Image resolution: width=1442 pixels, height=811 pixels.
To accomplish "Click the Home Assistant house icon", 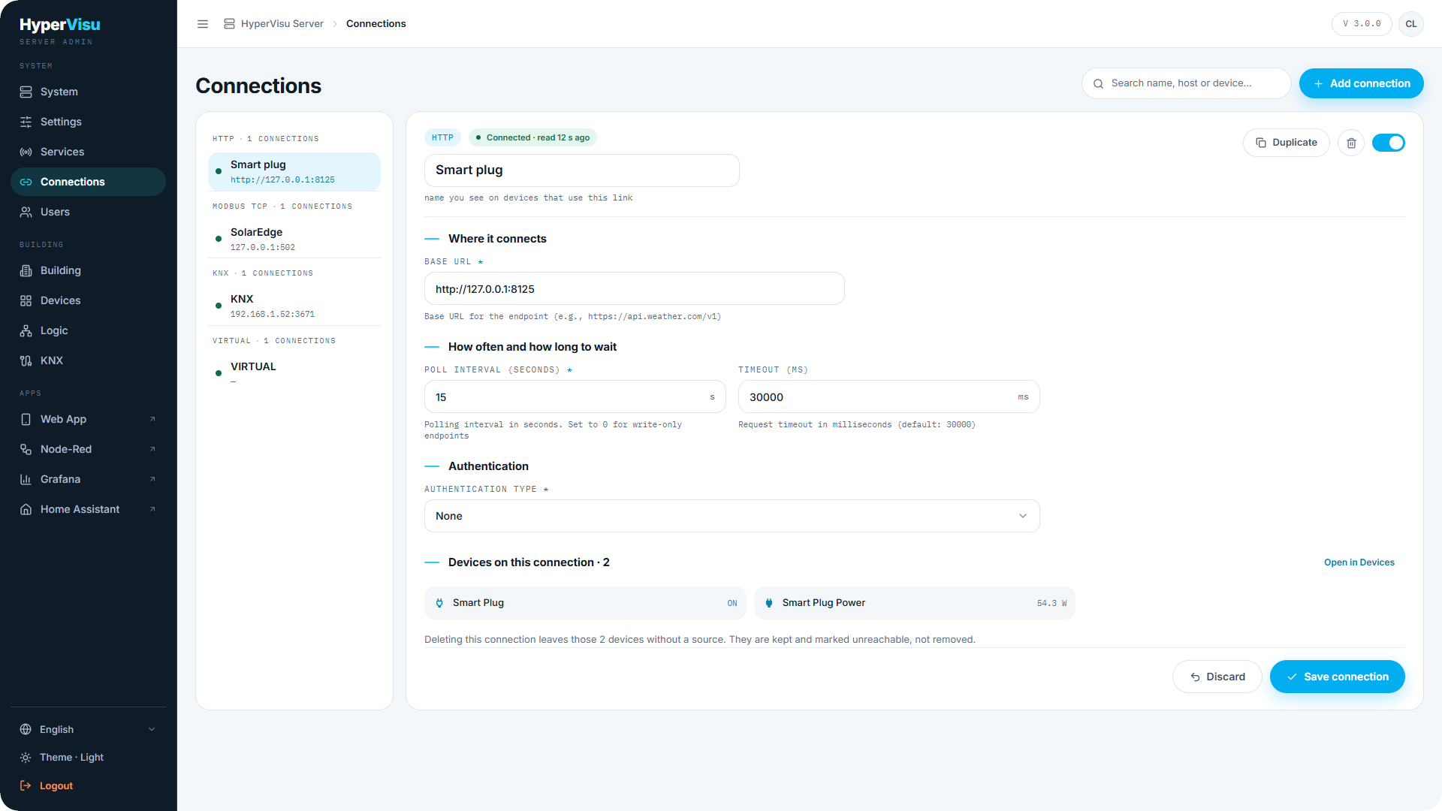I will [26, 509].
